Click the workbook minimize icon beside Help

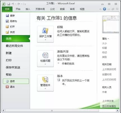tap(109, 9)
